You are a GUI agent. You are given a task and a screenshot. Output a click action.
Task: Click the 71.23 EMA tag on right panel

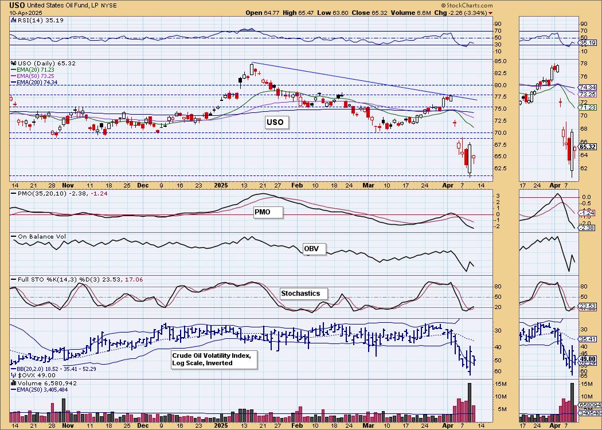588,108
